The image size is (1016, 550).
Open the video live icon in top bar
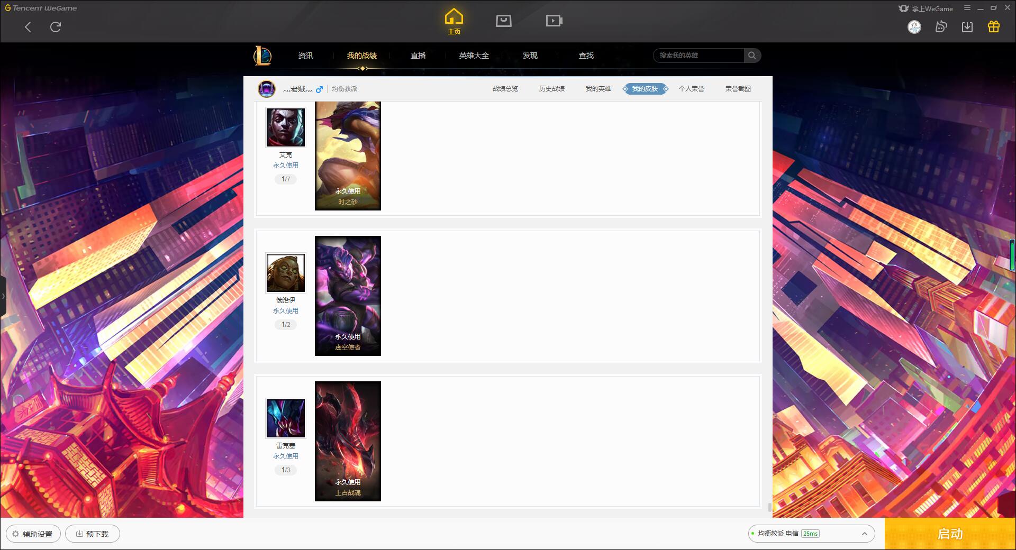pyautogui.click(x=554, y=21)
